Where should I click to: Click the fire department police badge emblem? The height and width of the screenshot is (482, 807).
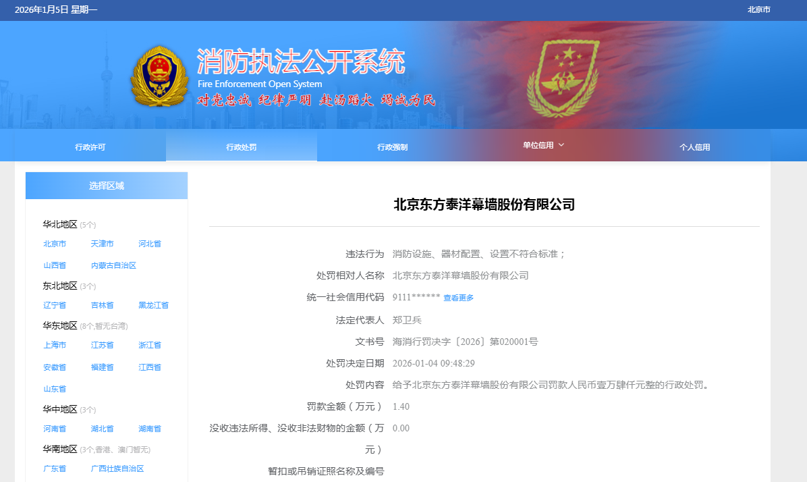click(x=159, y=76)
